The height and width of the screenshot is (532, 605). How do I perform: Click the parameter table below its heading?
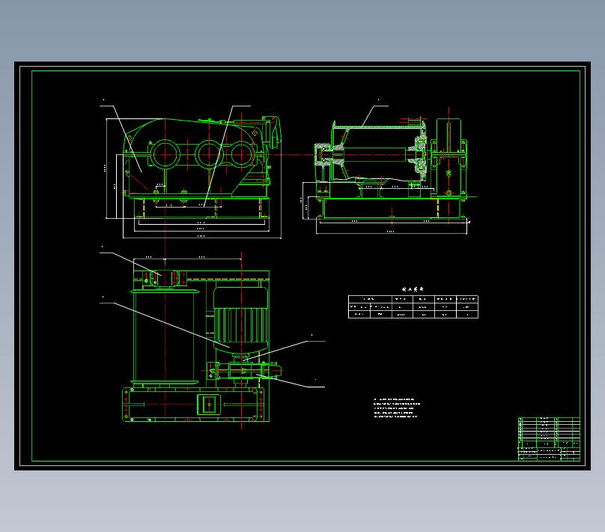click(x=413, y=307)
